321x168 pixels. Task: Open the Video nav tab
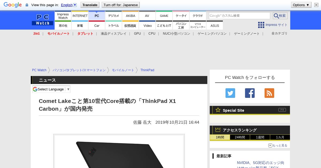coord(147,25)
